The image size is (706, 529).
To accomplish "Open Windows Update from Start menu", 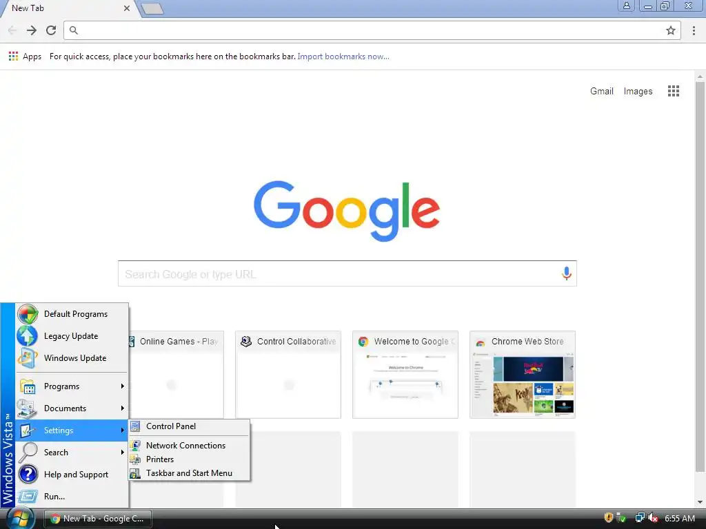I will [72, 358].
